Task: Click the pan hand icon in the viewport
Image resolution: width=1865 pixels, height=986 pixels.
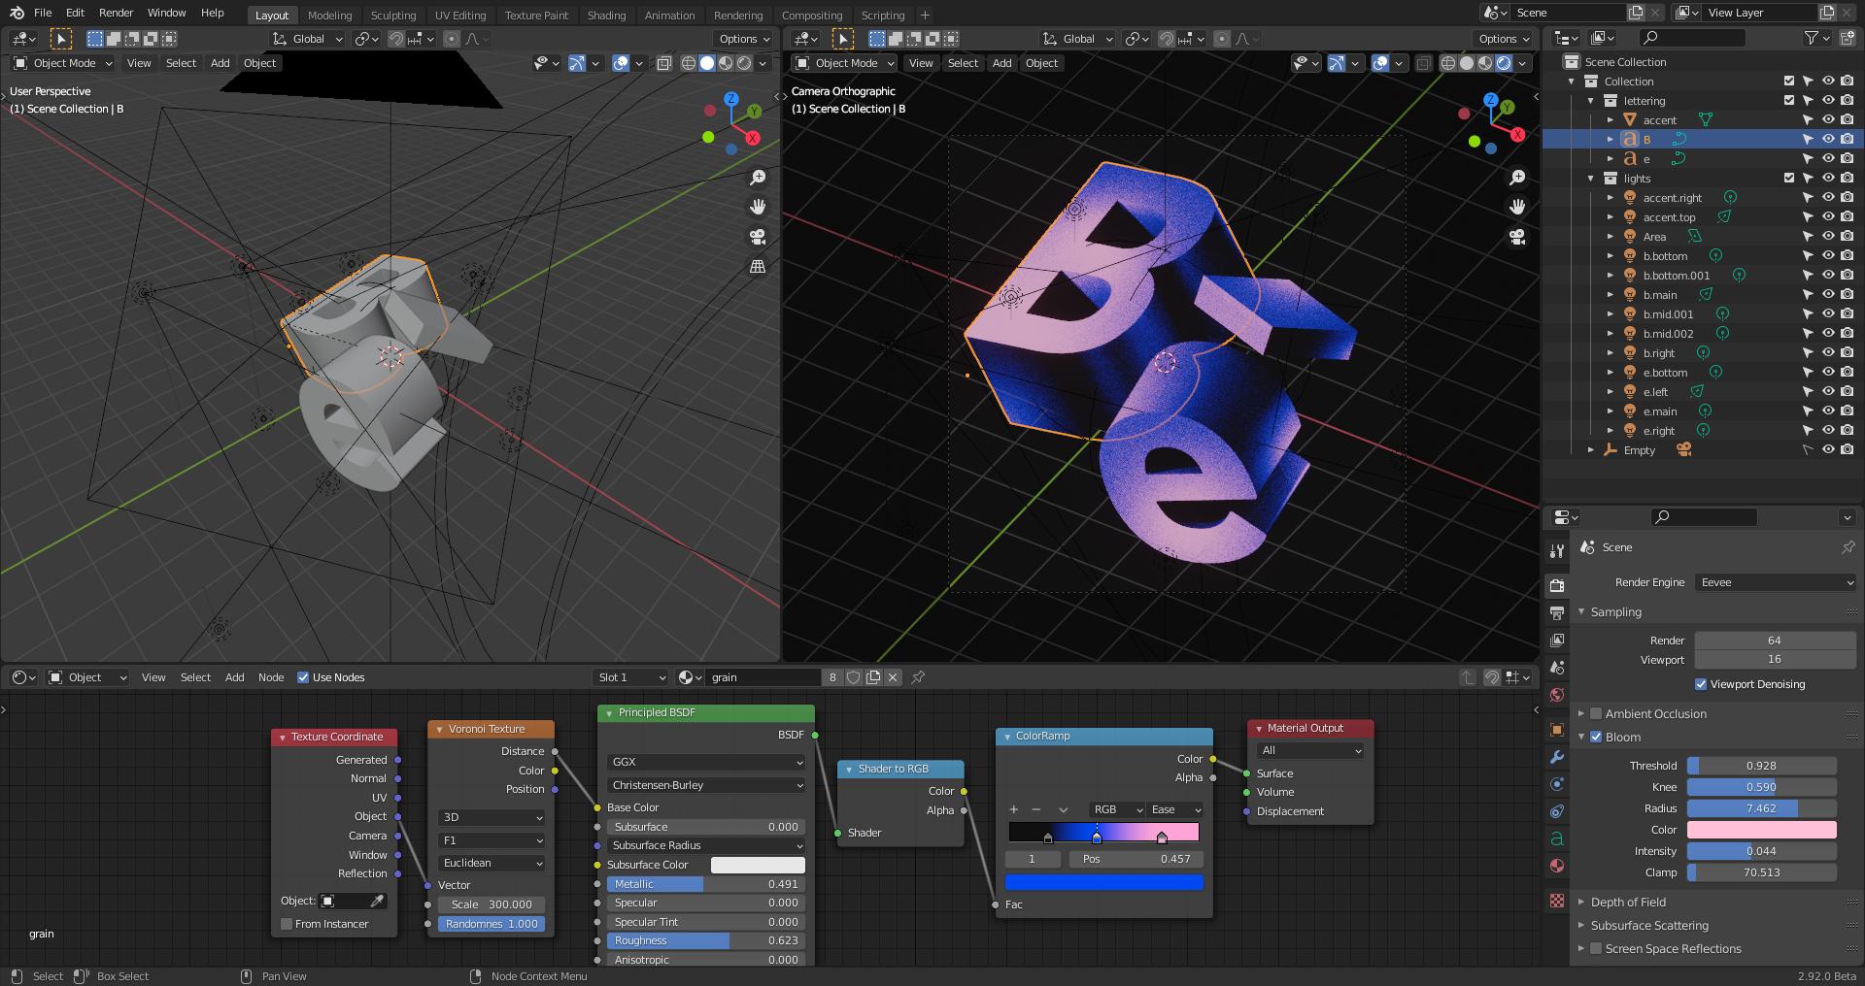Action: coord(758,207)
